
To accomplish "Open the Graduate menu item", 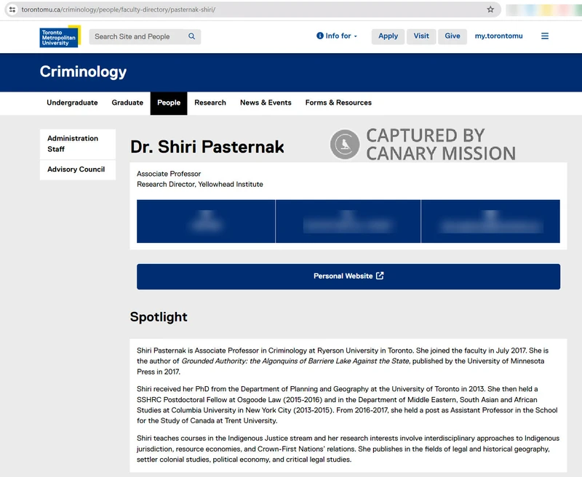I will tap(127, 103).
